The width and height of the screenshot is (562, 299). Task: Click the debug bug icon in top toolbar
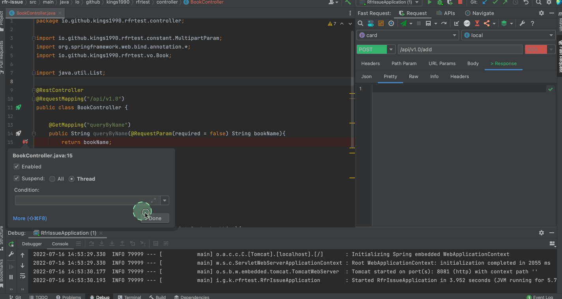tap(440, 2)
